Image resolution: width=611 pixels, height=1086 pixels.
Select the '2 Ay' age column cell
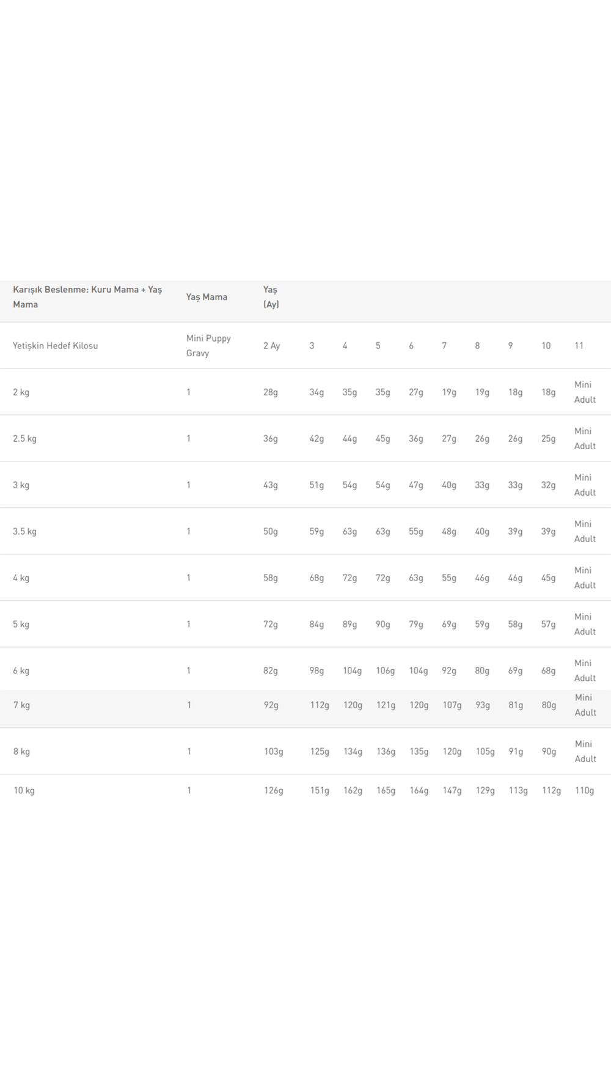(x=271, y=346)
